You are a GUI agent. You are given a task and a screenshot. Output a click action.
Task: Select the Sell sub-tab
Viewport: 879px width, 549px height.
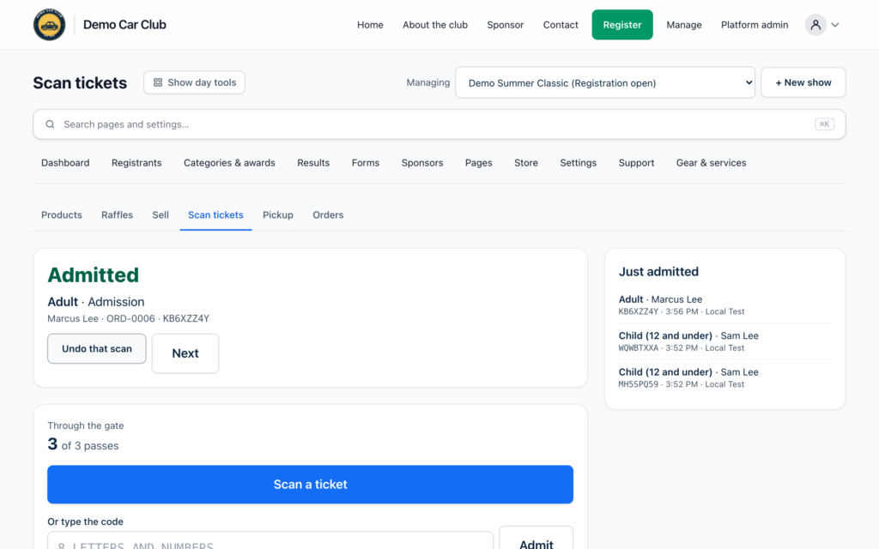[161, 215]
